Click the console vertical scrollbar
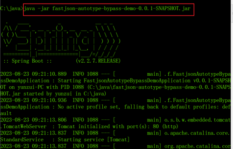The width and height of the screenshot is (233, 149). pyautogui.click(x=232, y=74)
